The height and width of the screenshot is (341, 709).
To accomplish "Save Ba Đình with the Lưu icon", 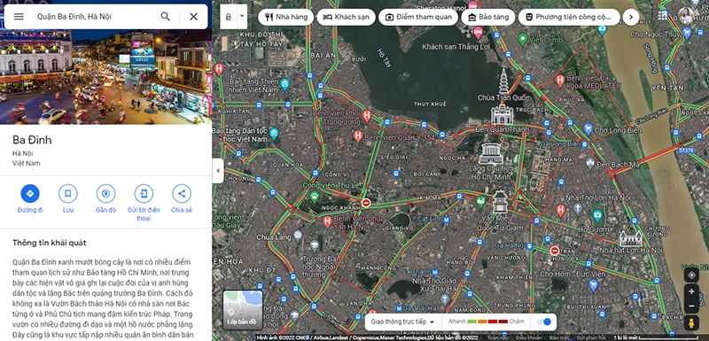I will click(68, 194).
